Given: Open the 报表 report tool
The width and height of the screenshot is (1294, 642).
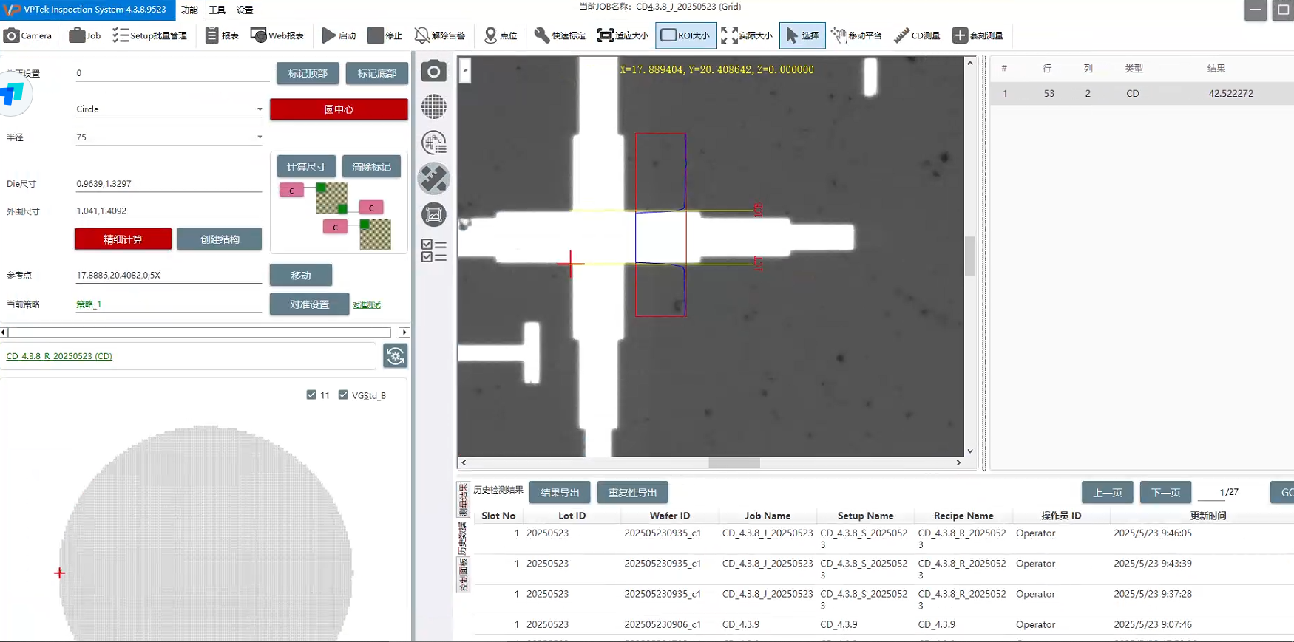Looking at the screenshot, I should pos(222,35).
